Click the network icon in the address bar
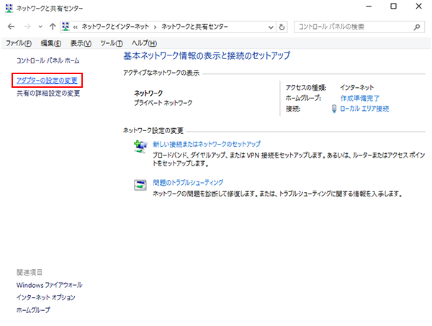This screenshot has height=326, width=432. [x=66, y=27]
